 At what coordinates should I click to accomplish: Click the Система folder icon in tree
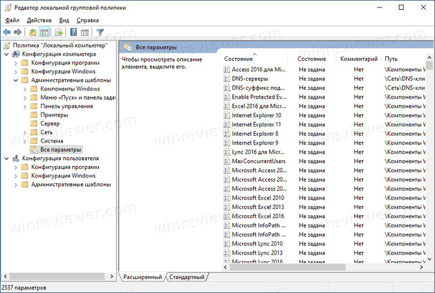click(x=34, y=141)
